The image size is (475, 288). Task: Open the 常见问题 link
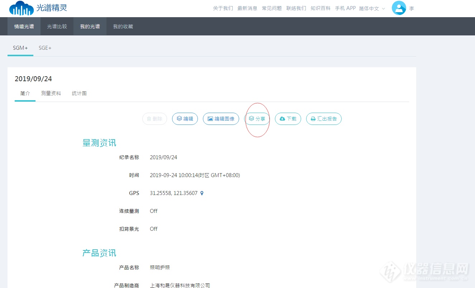(x=272, y=8)
